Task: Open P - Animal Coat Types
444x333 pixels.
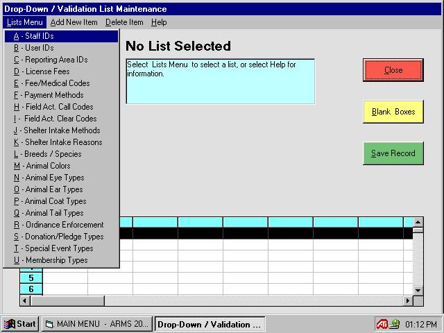Action: [62, 201]
